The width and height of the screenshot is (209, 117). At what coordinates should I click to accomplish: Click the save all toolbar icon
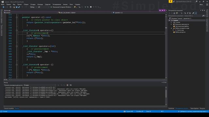click(19, 7)
